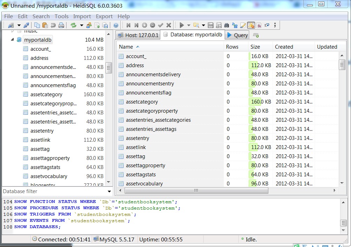Switch to the Query tab
Viewport: 351px width, 247px height.
[237, 35]
